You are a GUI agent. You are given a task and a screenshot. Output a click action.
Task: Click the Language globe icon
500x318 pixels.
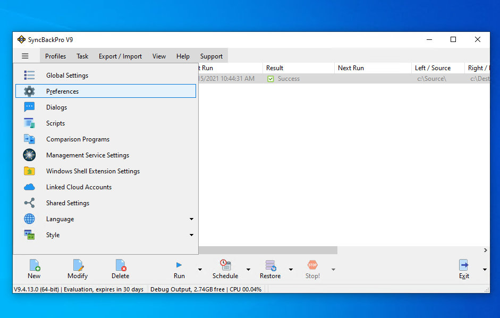[29, 219]
